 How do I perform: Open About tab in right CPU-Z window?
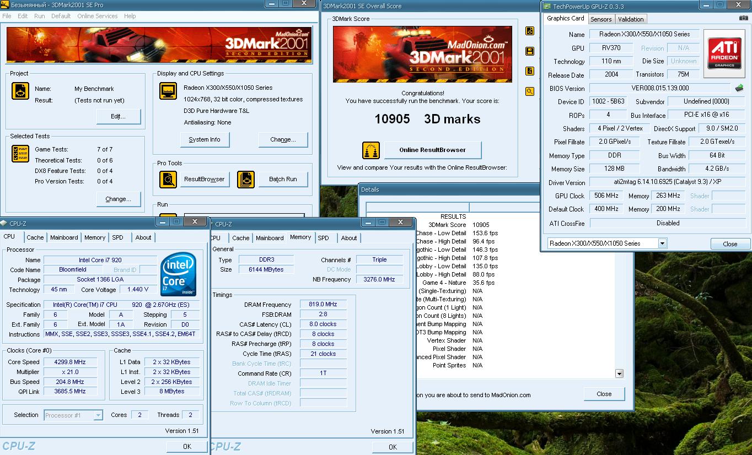349,238
